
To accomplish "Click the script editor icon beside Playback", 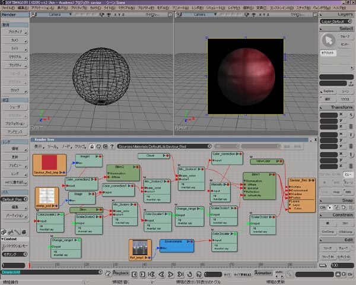I will tap(108, 273).
